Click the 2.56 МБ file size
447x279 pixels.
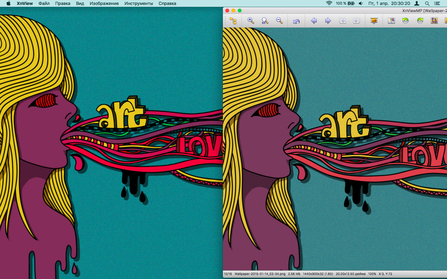294,274
